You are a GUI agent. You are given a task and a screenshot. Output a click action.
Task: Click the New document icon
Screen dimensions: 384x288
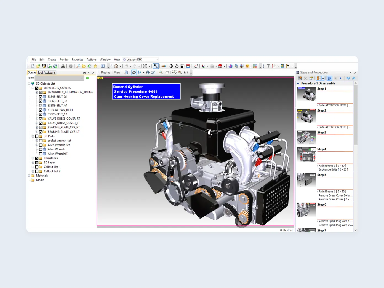(x=33, y=66)
